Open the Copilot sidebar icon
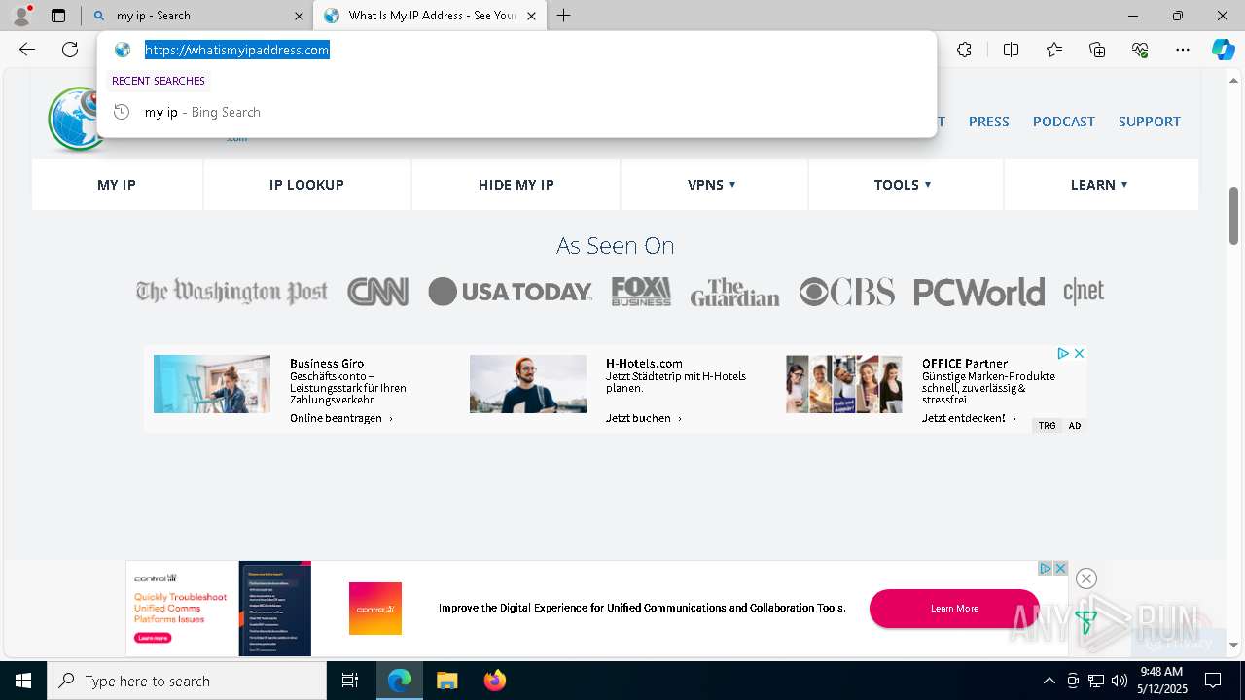 (x=1223, y=50)
